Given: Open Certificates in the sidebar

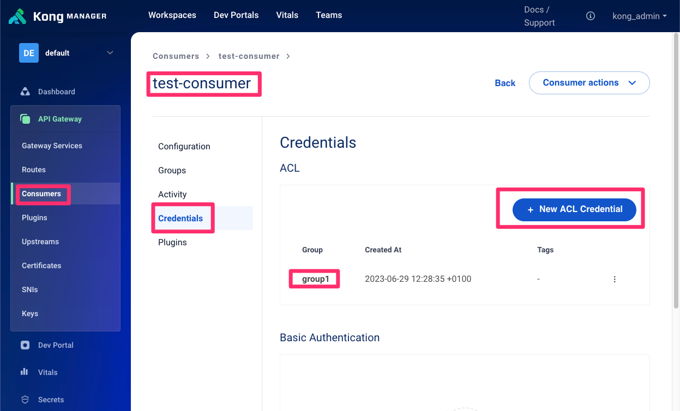Looking at the screenshot, I should point(41,265).
